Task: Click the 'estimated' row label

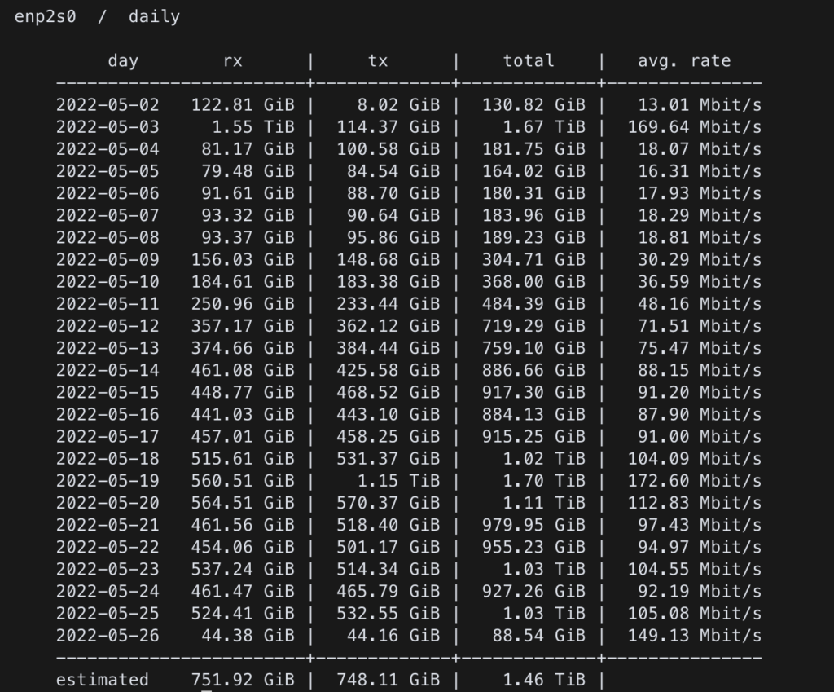Action: click(102, 680)
